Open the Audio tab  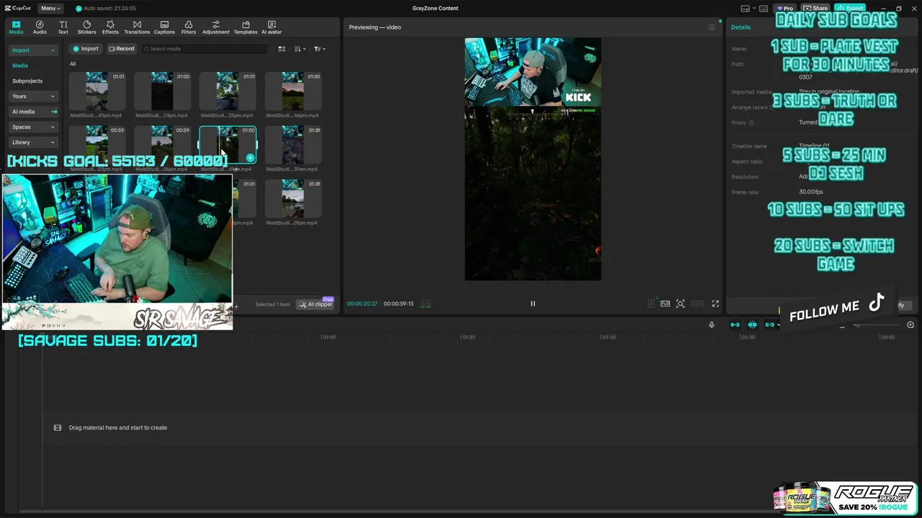click(40, 27)
